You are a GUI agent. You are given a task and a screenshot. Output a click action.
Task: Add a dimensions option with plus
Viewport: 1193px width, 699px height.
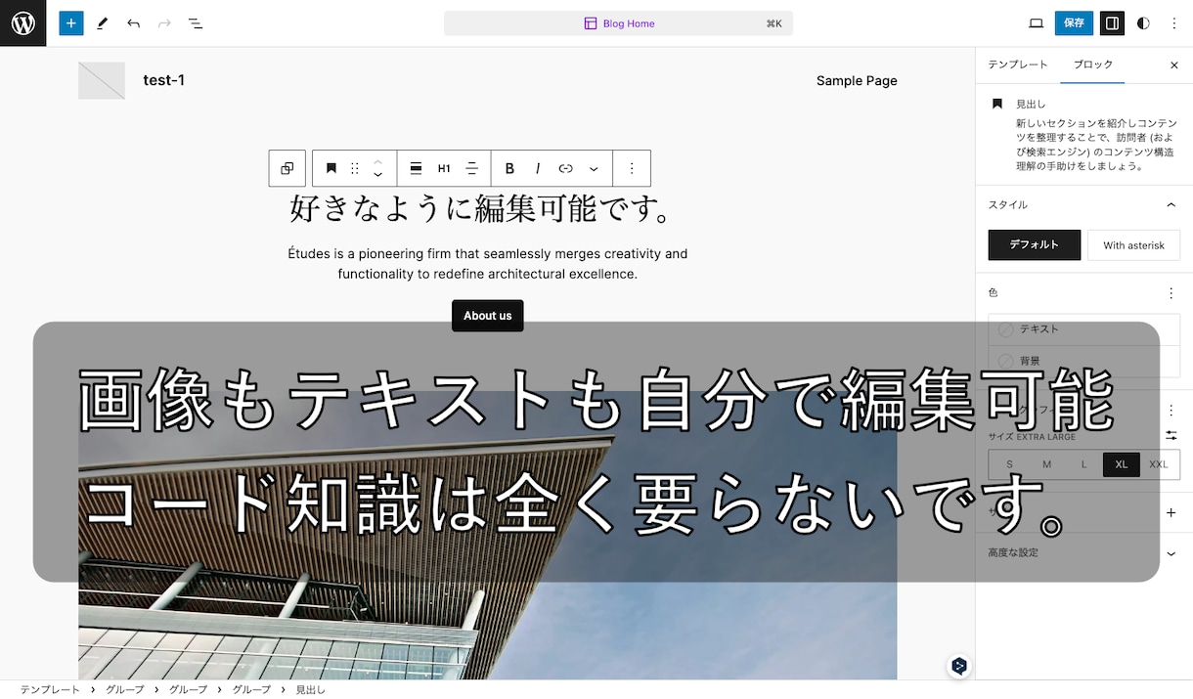tap(1171, 513)
